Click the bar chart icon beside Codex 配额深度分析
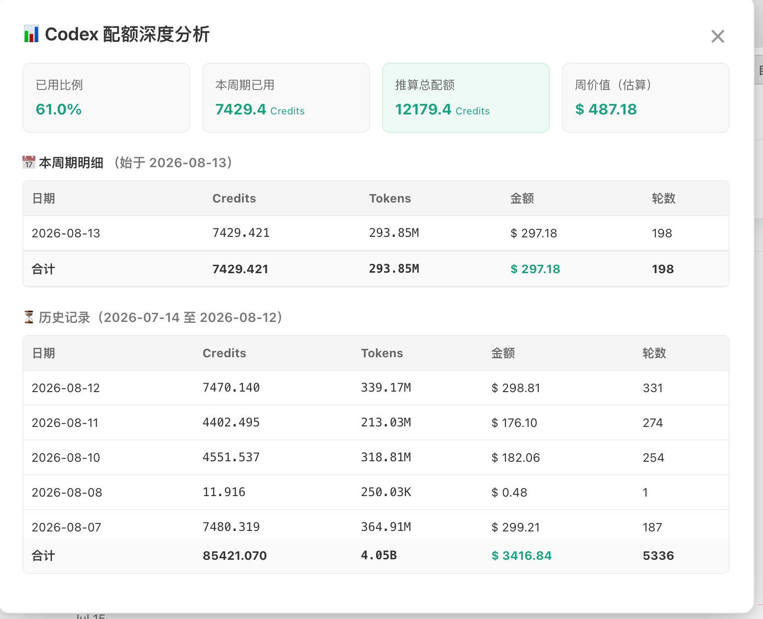This screenshot has width=763, height=619. coord(31,34)
